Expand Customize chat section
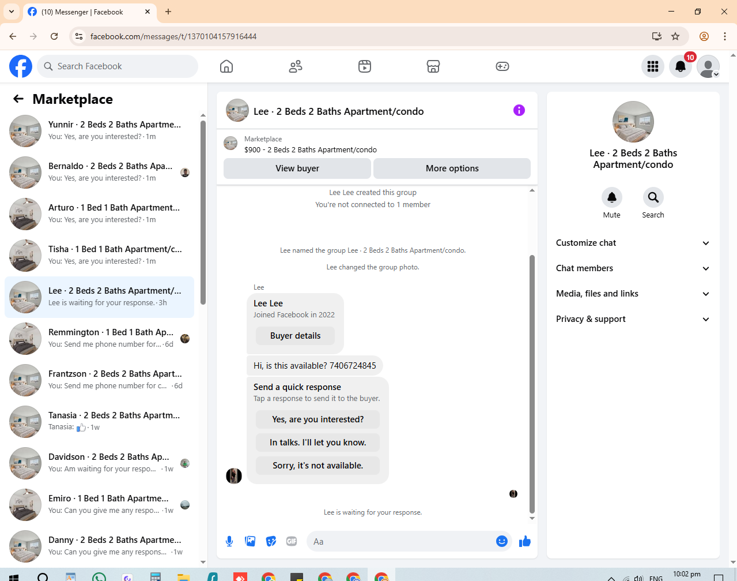737x581 pixels. tap(633, 243)
